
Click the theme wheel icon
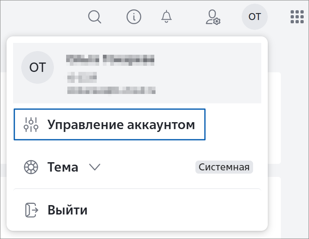pyautogui.click(x=31, y=167)
